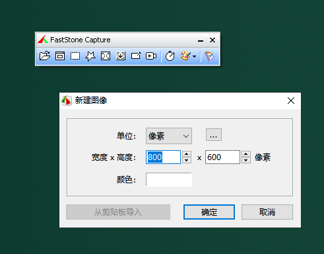Click the ... preset sizes button

pyautogui.click(x=214, y=134)
